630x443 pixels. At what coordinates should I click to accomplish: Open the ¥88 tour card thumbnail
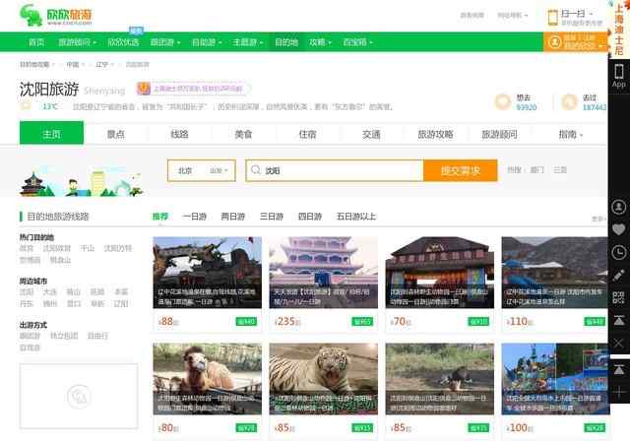[208, 272]
